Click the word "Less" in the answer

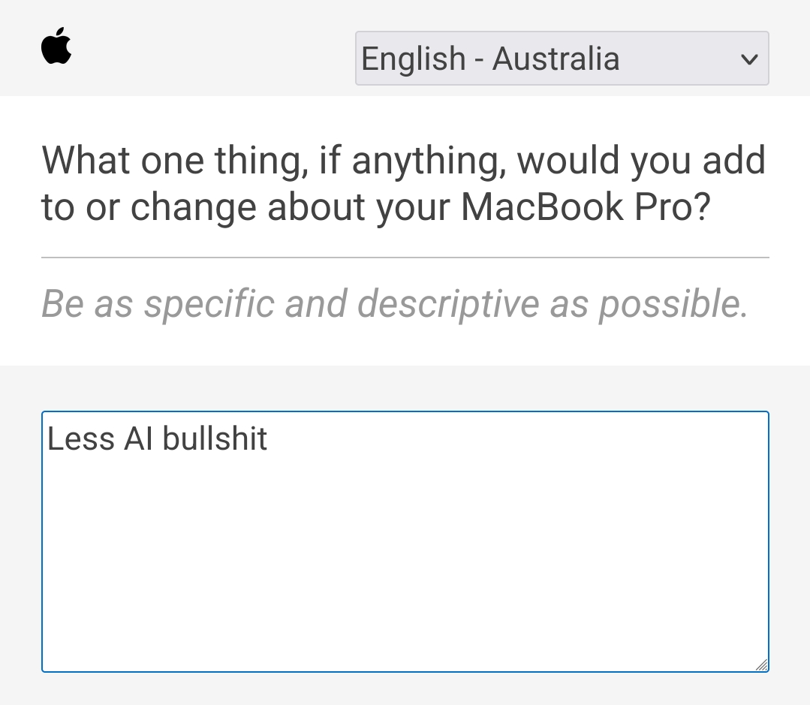coord(80,439)
